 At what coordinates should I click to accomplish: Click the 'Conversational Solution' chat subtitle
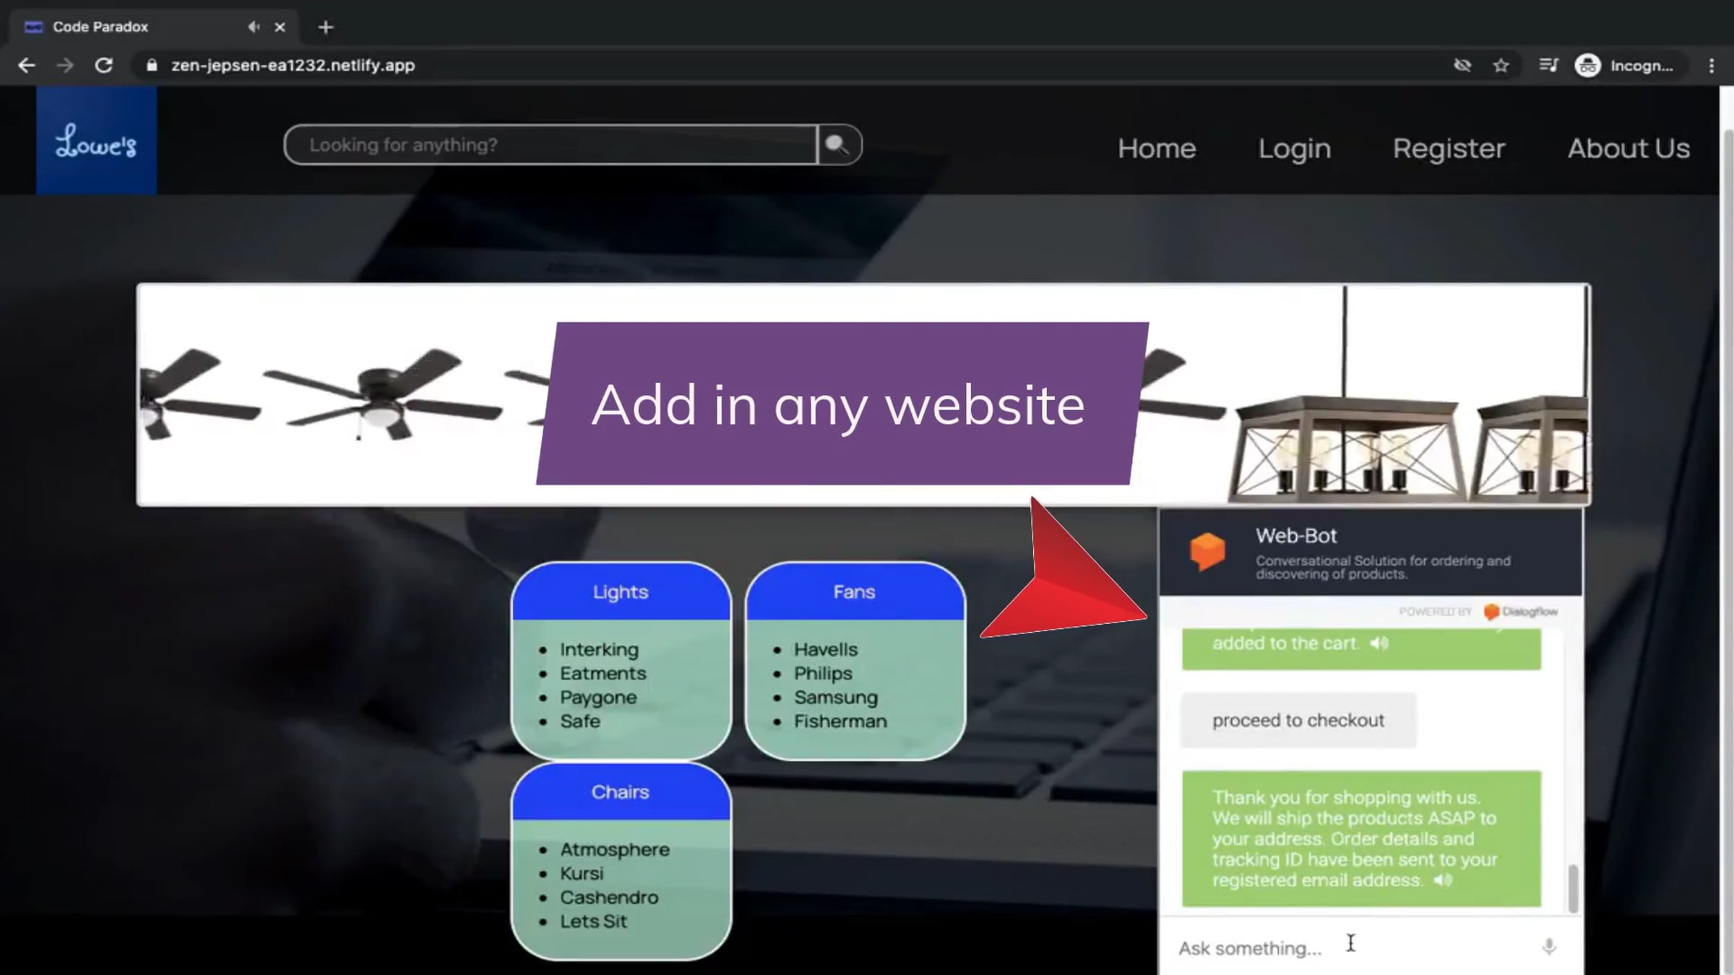(x=1383, y=567)
